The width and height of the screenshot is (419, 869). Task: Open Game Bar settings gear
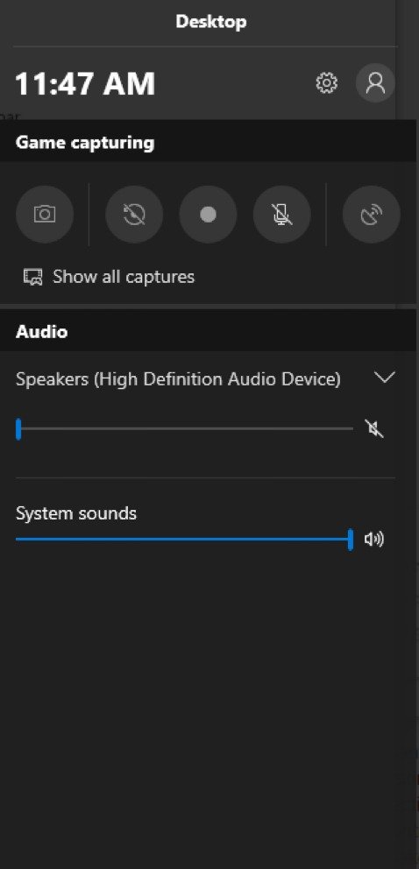[326, 83]
